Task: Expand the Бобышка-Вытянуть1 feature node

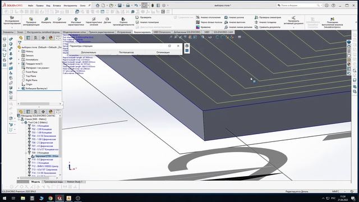Action: [x=19, y=88]
